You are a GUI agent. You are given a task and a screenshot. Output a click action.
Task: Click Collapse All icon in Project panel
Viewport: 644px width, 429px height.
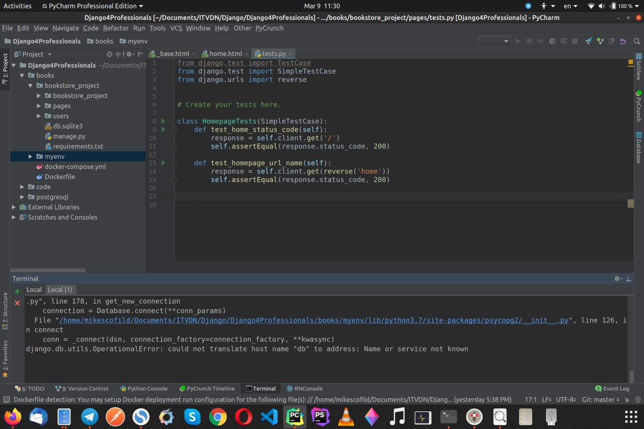click(x=118, y=54)
